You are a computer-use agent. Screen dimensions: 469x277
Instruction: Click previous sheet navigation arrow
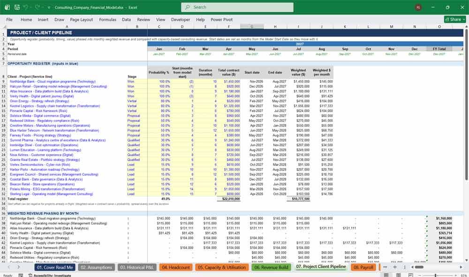8,267
